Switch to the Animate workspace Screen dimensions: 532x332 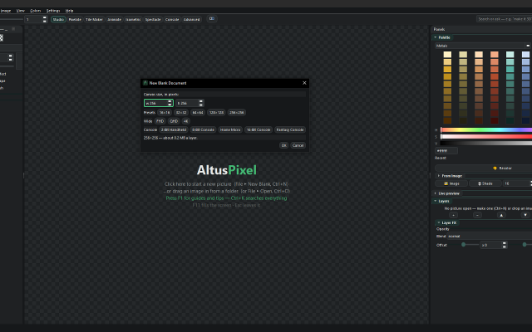tap(115, 19)
